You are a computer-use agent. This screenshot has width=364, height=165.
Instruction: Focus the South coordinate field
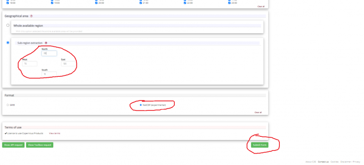[49, 74]
